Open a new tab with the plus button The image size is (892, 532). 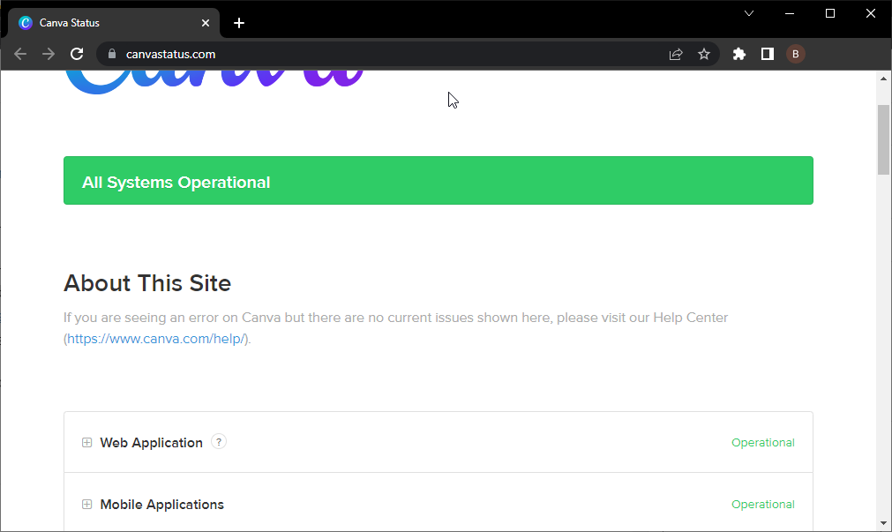pos(239,23)
